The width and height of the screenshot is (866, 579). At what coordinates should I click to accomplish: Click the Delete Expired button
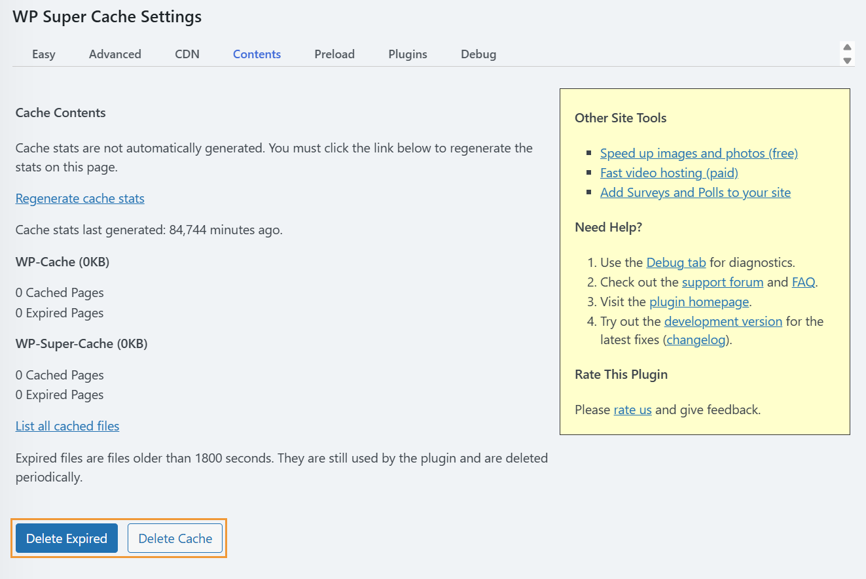(67, 538)
